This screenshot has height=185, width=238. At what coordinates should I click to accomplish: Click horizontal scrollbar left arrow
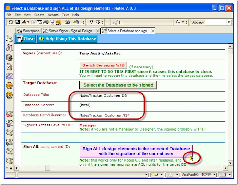click(16, 168)
